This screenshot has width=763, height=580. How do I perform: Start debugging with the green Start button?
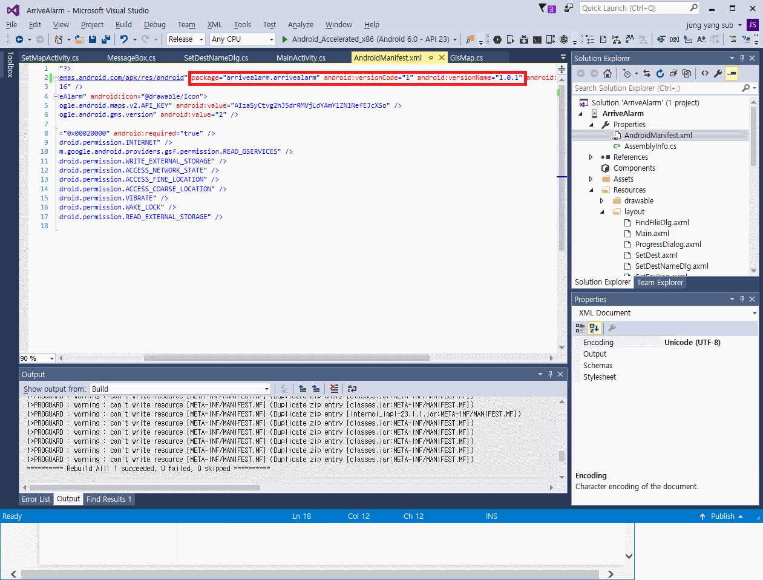(284, 39)
